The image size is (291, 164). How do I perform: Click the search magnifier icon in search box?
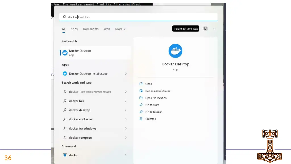64,17
